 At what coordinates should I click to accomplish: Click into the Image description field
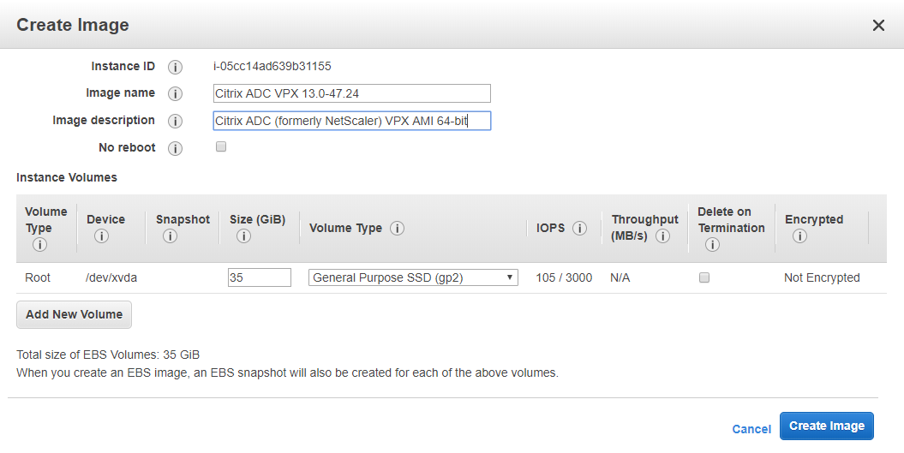click(x=351, y=121)
